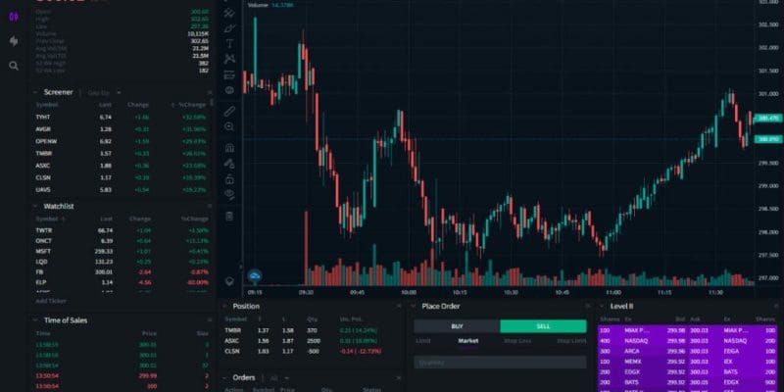Screen dimensions: 784x392
Task: Click the lightning bolt sidebar icon
Action: pyautogui.click(x=14, y=41)
